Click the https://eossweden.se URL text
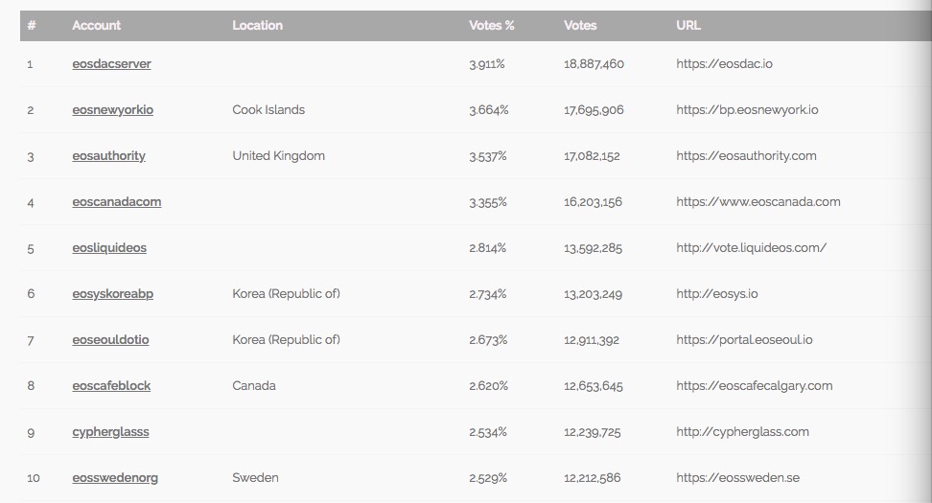The image size is (932, 503). [x=737, y=478]
